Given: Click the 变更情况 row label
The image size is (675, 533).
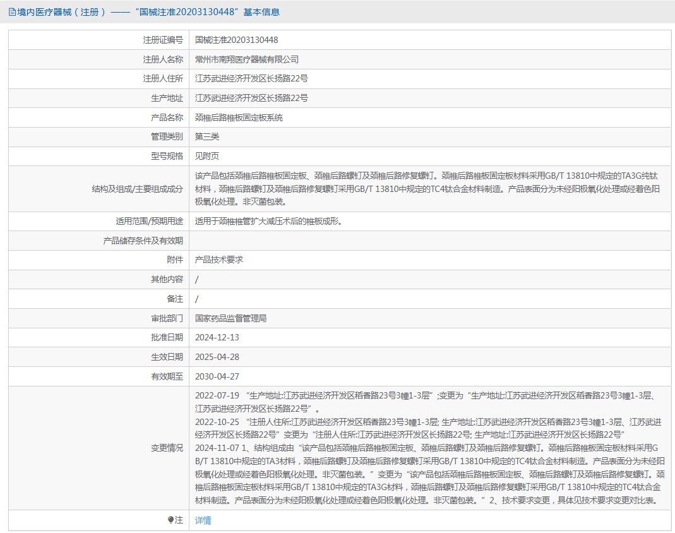Looking at the screenshot, I should point(167,448).
